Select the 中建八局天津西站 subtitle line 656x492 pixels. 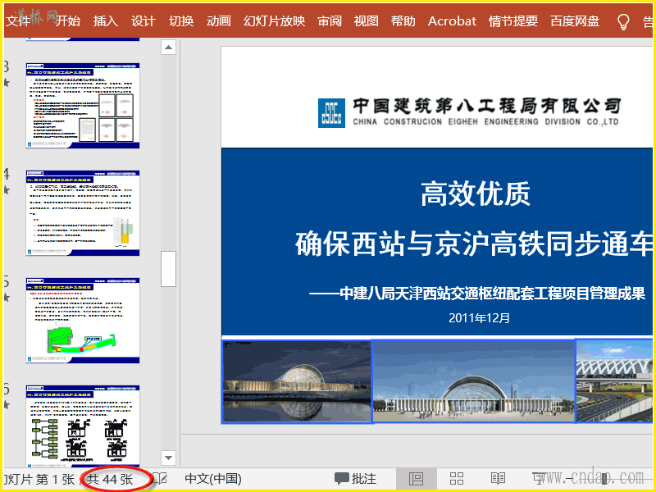[477, 294]
